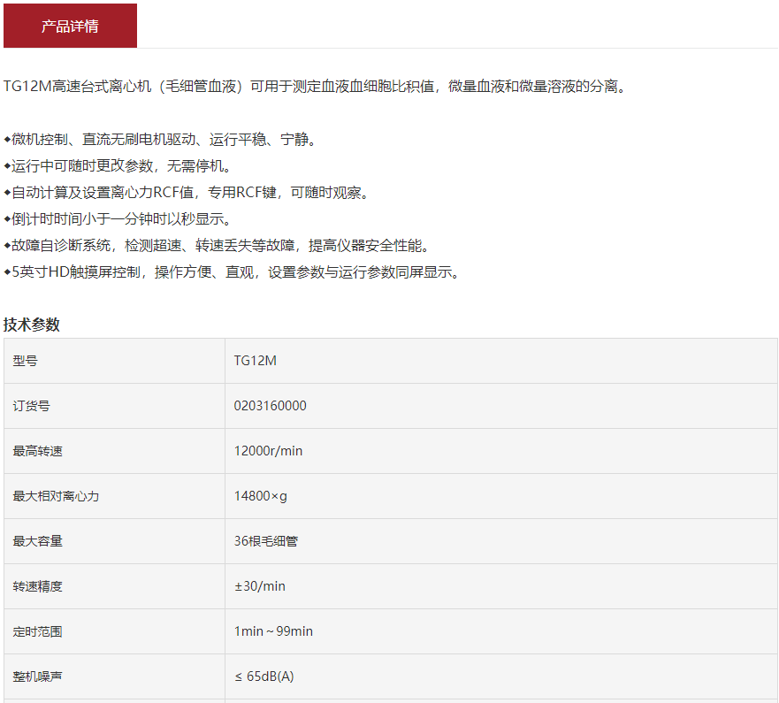Click the 1min~99min timer range value

[x=273, y=631]
